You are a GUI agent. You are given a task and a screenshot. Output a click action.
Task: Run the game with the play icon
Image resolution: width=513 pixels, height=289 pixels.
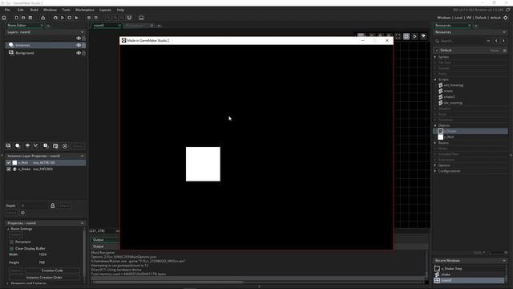click(x=63, y=18)
